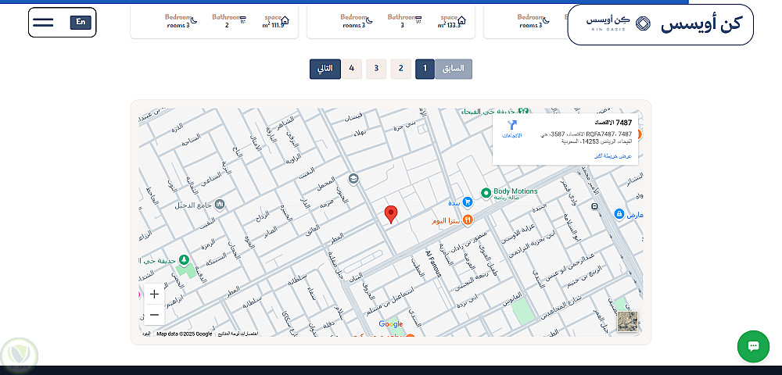Click the Body Motions label text

tap(515, 191)
